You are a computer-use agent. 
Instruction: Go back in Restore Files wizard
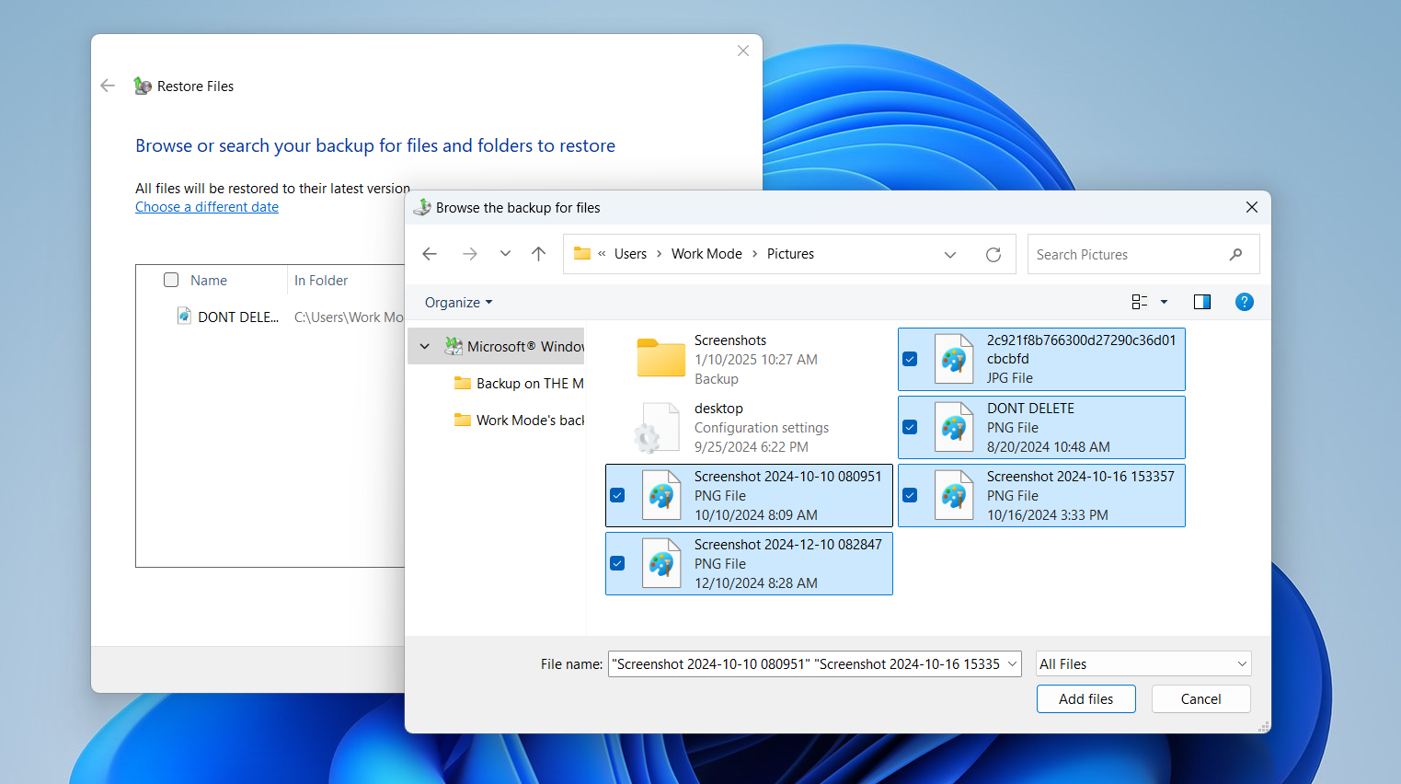click(x=108, y=86)
